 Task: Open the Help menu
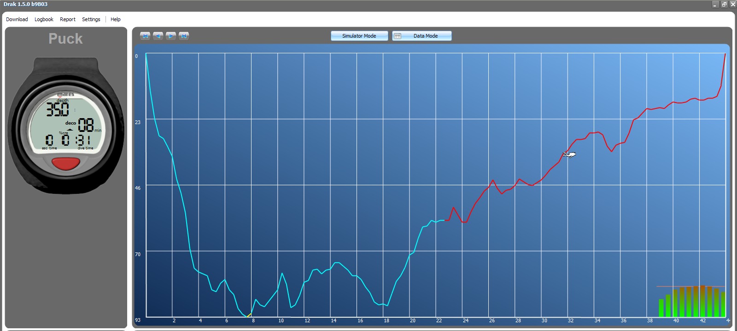coord(116,19)
